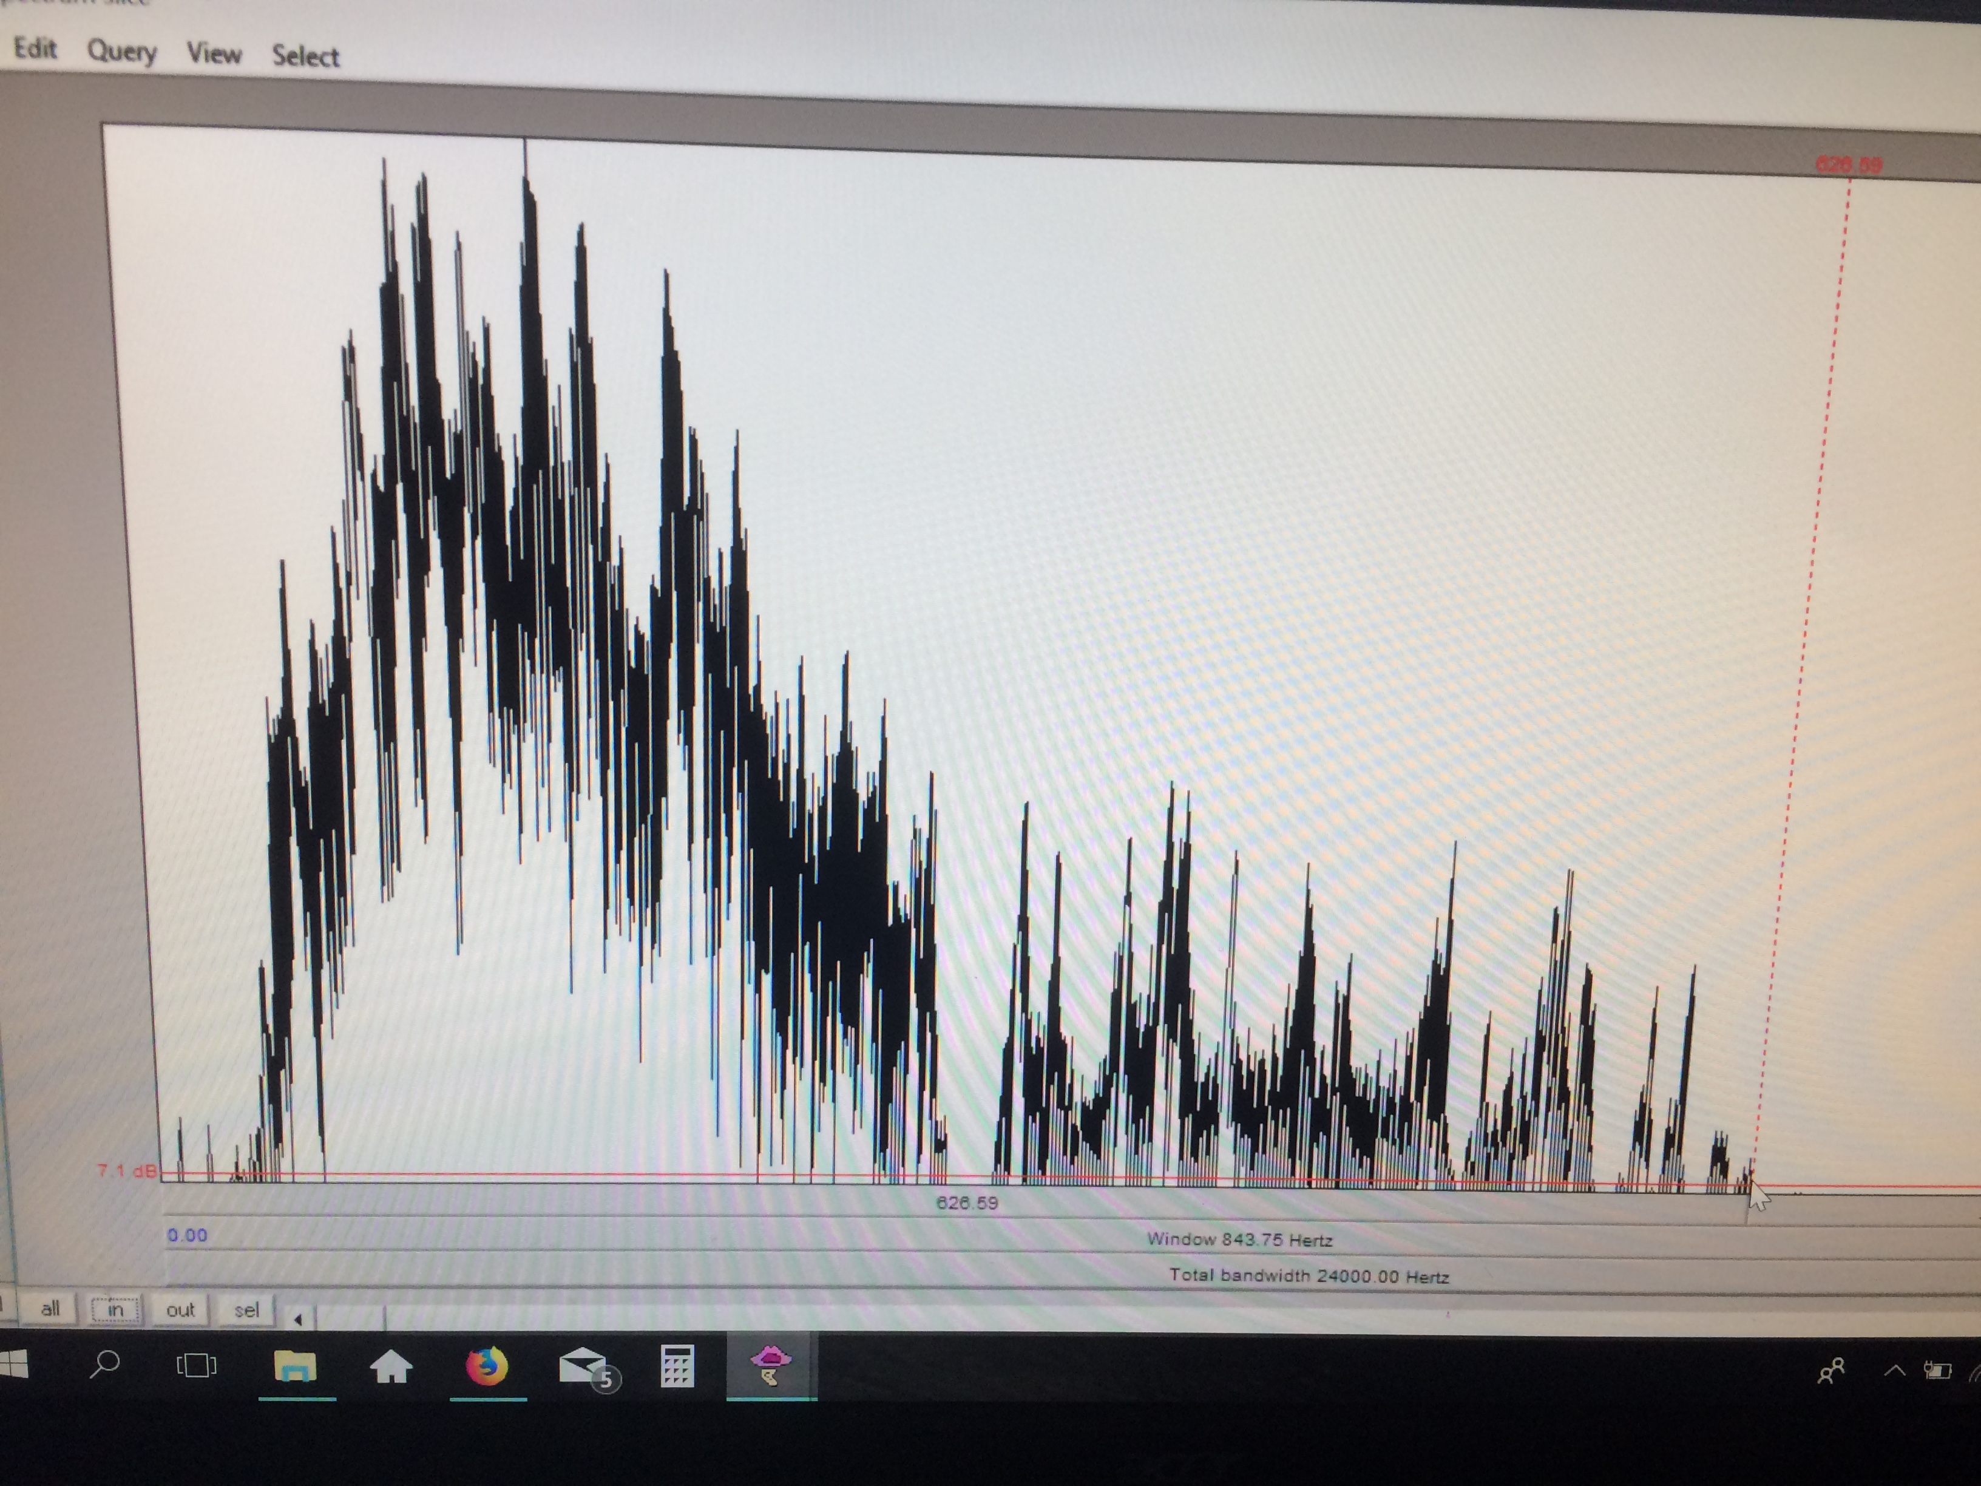This screenshot has height=1486, width=1981.
Task: Click the 'sel' zoom button
Action: click(246, 1311)
